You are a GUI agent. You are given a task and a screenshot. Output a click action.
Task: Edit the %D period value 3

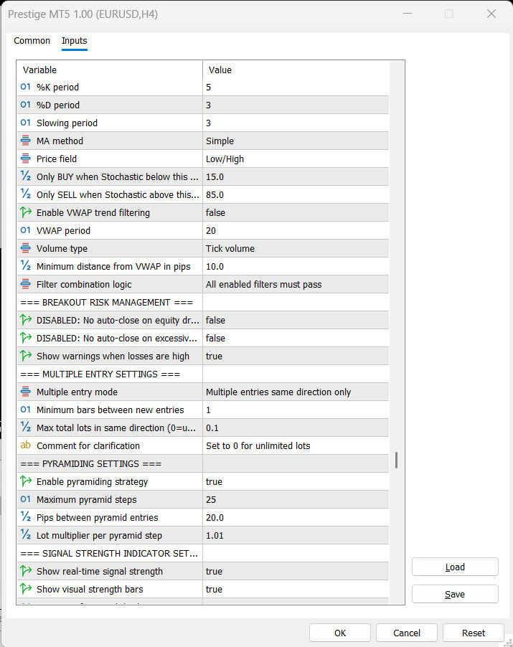296,105
